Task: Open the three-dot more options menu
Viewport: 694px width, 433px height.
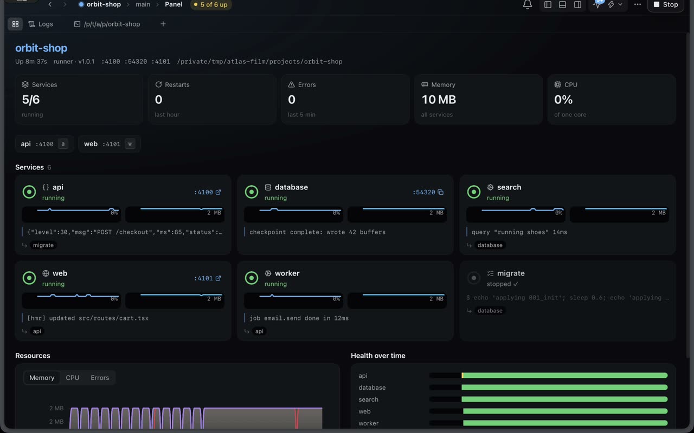Action: click(638, 4)
